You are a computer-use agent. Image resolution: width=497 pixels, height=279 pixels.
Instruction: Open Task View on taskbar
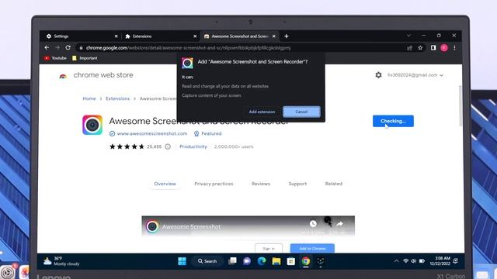[x=232, y=261]
